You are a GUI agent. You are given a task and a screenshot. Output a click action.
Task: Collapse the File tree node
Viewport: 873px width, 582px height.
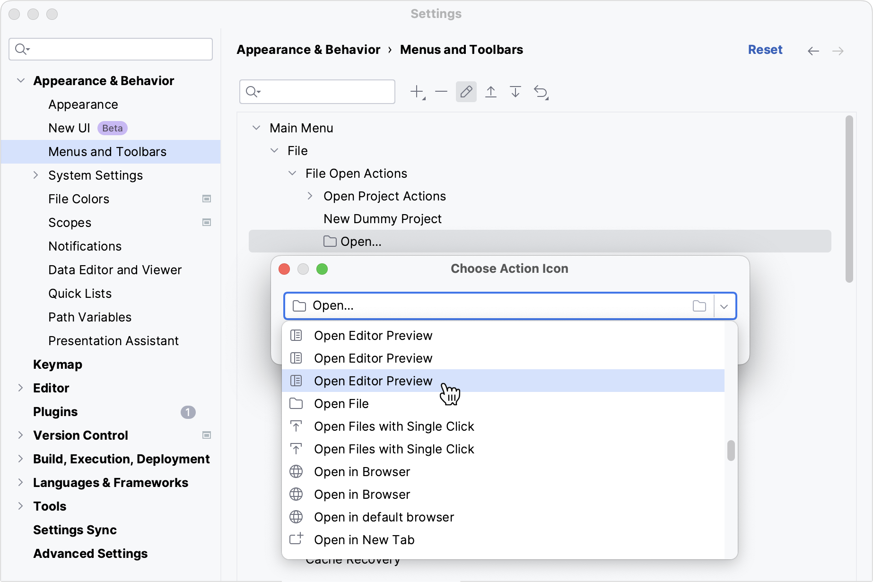[x=274, y=151]
